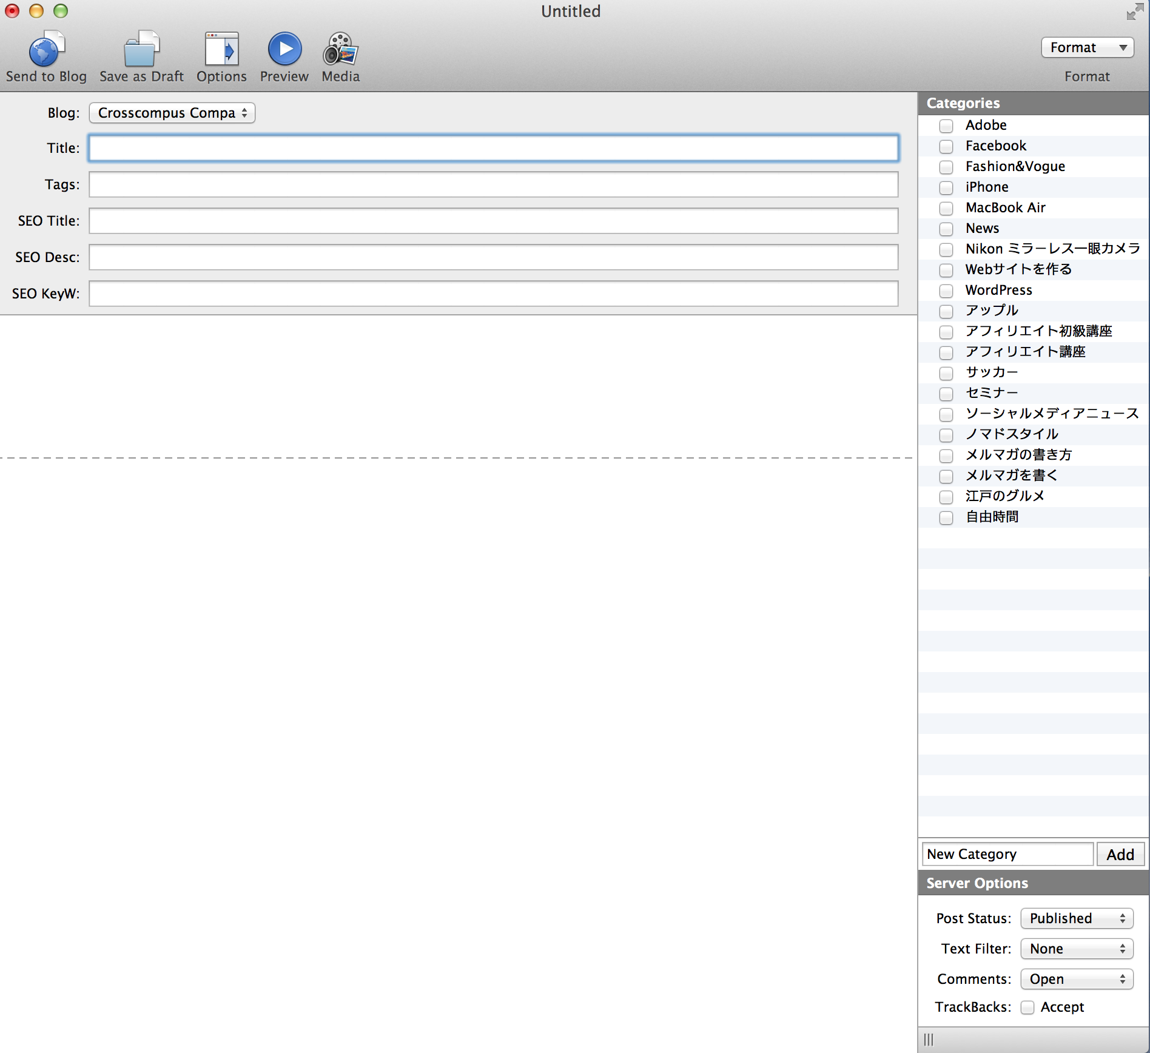Click the window's green zoom button
This screenshot has height=1053, width=1150.
pos(61,11)
